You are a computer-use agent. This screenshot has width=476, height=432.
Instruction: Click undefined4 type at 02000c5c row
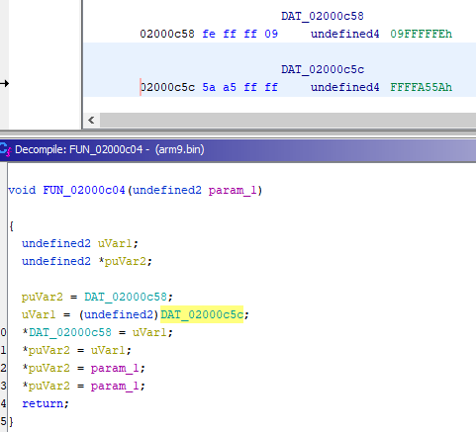[344, 87]
